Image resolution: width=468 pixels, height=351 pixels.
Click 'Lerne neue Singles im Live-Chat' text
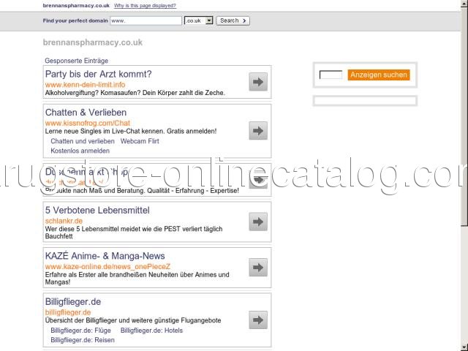pyautogui.click(x=131, y=131)
